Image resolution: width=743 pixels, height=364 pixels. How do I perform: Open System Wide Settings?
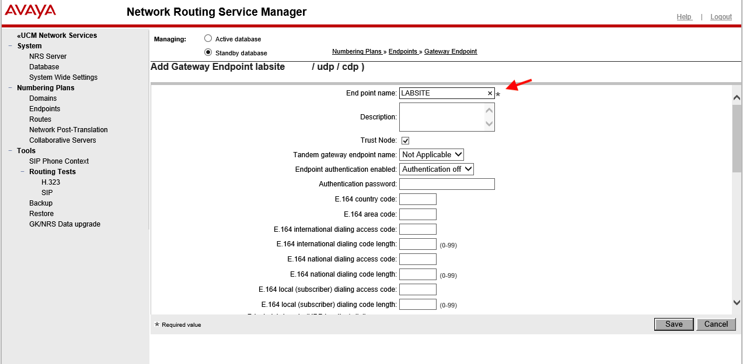tap(64, 77)
